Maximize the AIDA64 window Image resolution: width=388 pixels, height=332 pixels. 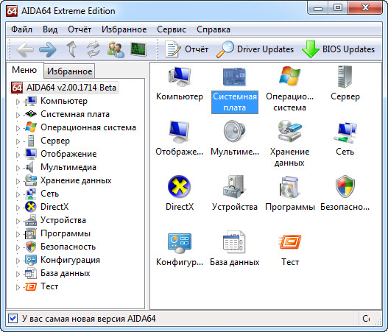click(338, 8)
